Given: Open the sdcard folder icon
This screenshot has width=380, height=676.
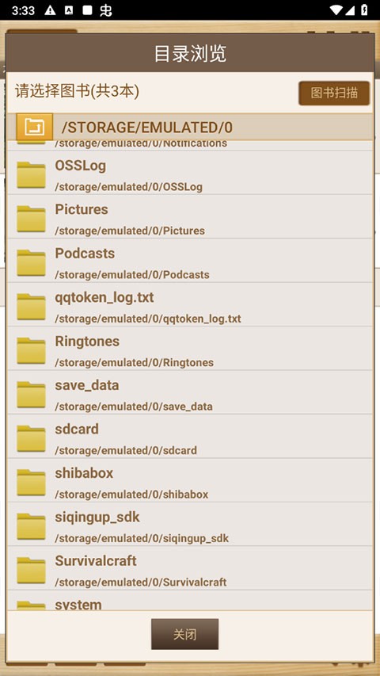Looking at the screenshot, I should [x=31, y=439].
